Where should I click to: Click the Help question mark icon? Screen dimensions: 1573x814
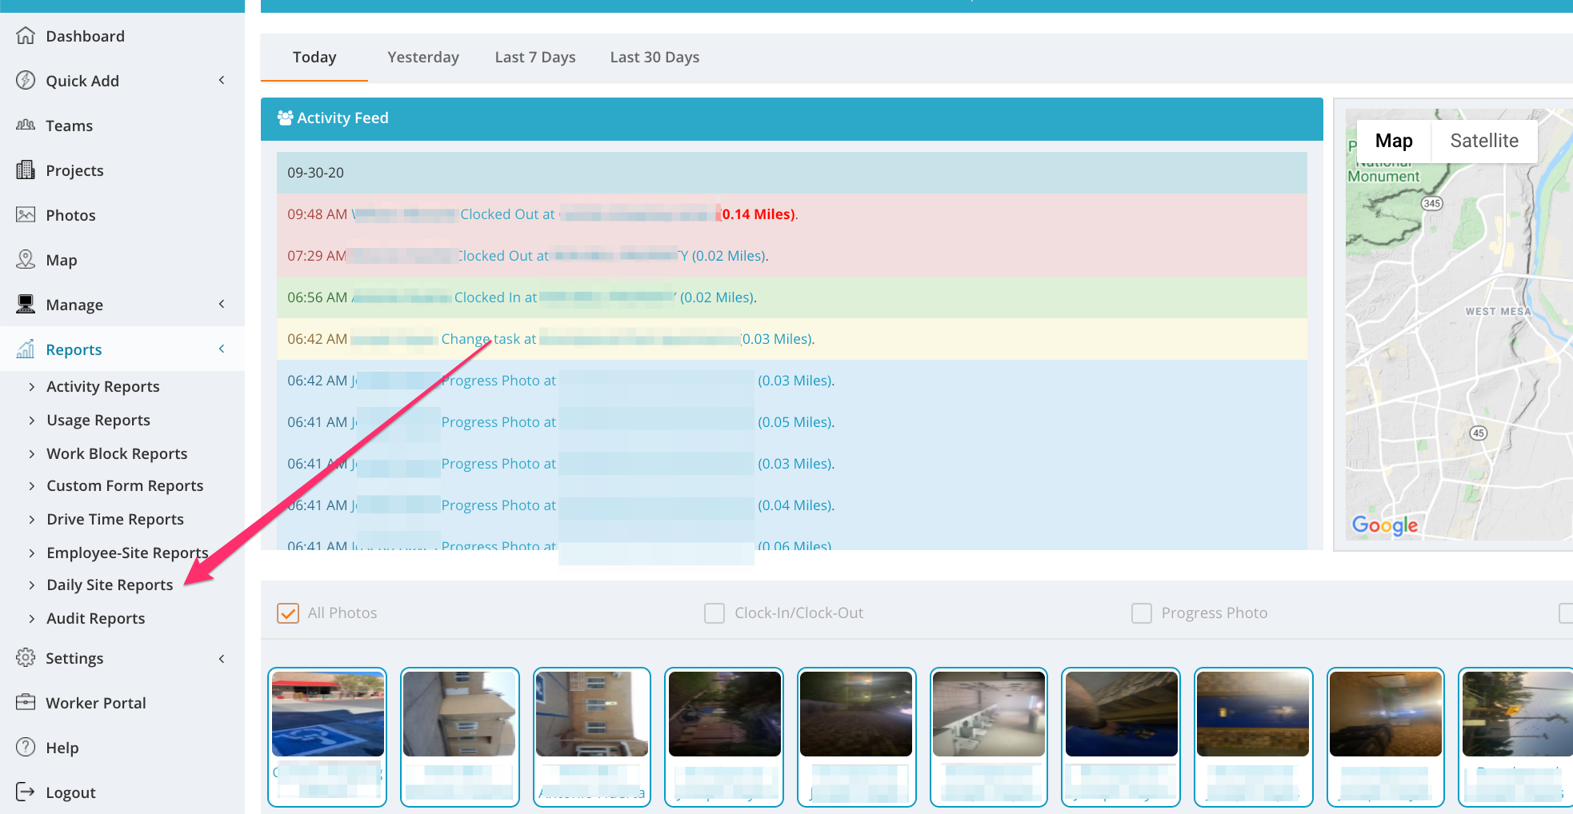point(26,748)
